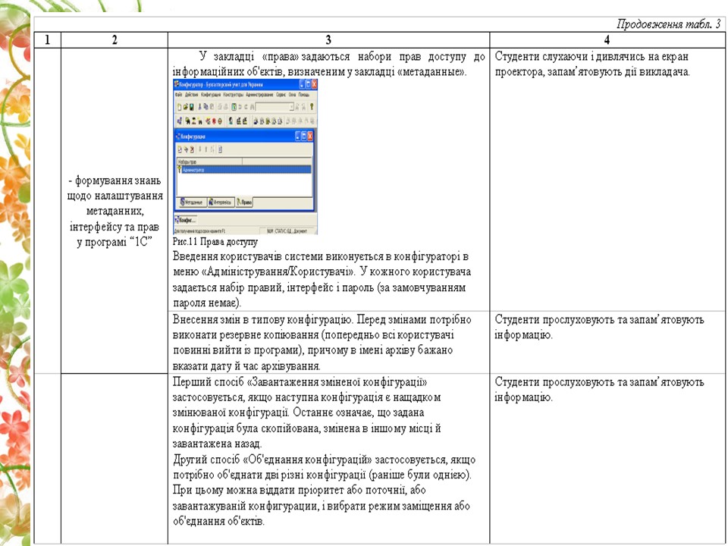This screenshot has width=728, height=546.
Task: Open the Администрирование menu
Action: [259, 96]
